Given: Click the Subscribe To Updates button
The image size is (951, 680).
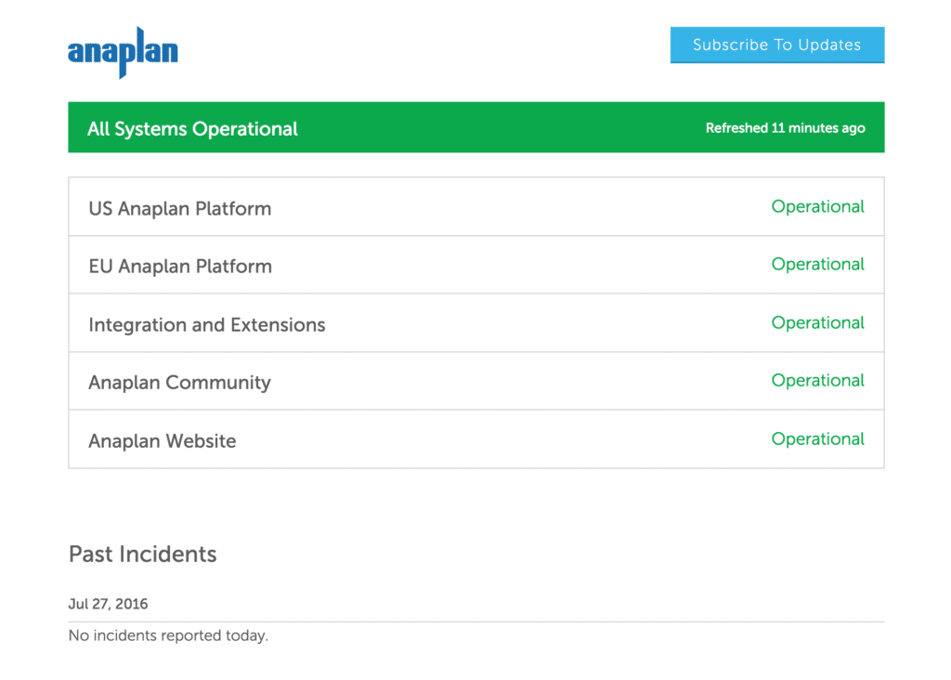Looking at the screenshot, I should tap(777, 45).
